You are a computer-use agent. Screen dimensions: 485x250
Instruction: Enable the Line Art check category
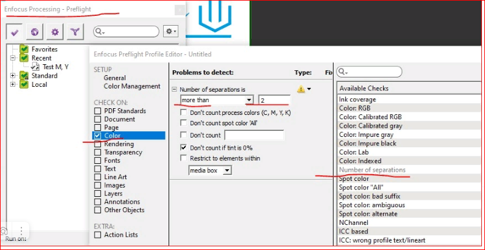pos(98,177)
